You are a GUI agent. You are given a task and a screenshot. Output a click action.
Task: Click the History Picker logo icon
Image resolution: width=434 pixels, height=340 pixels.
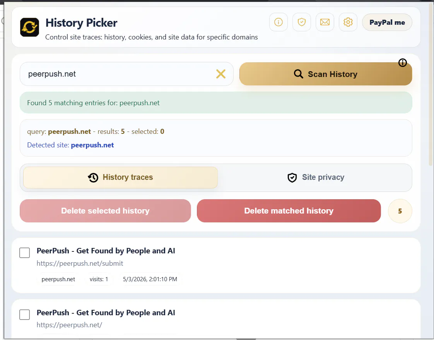[x=30, y=27]
